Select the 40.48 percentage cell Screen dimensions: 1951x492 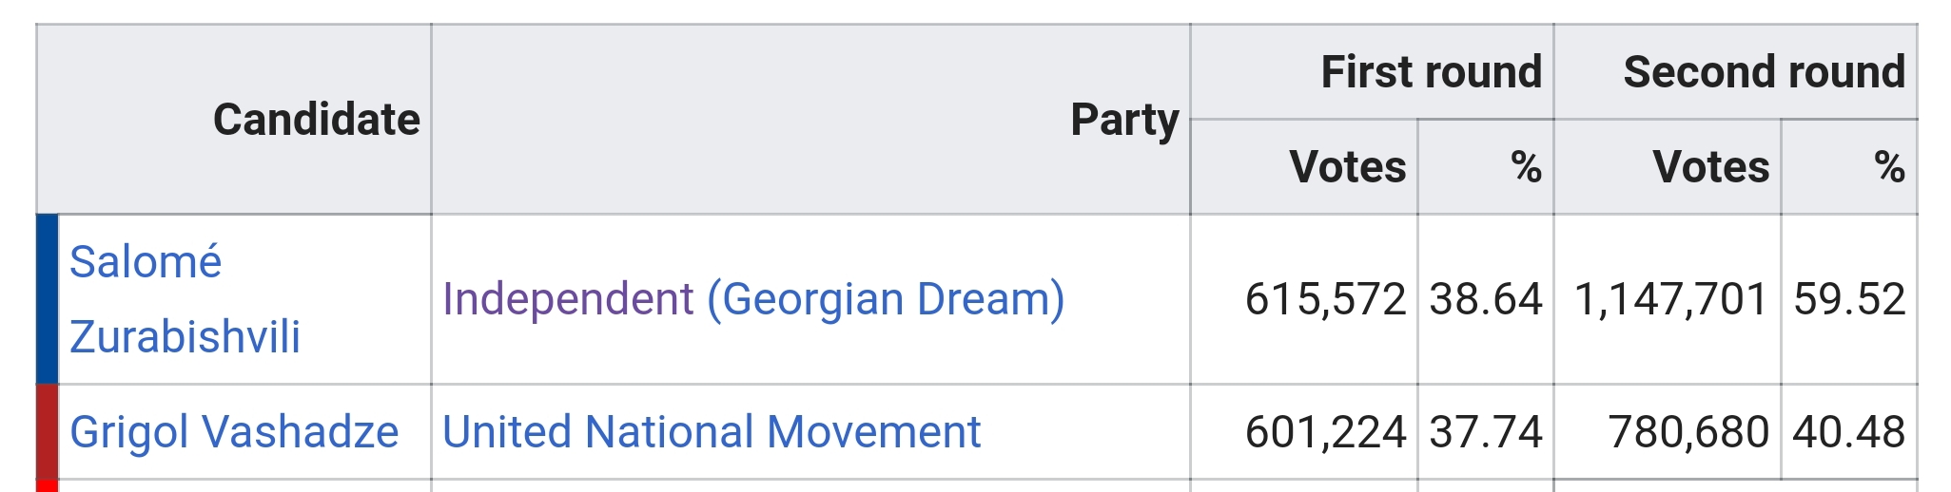click(1849, 432)
